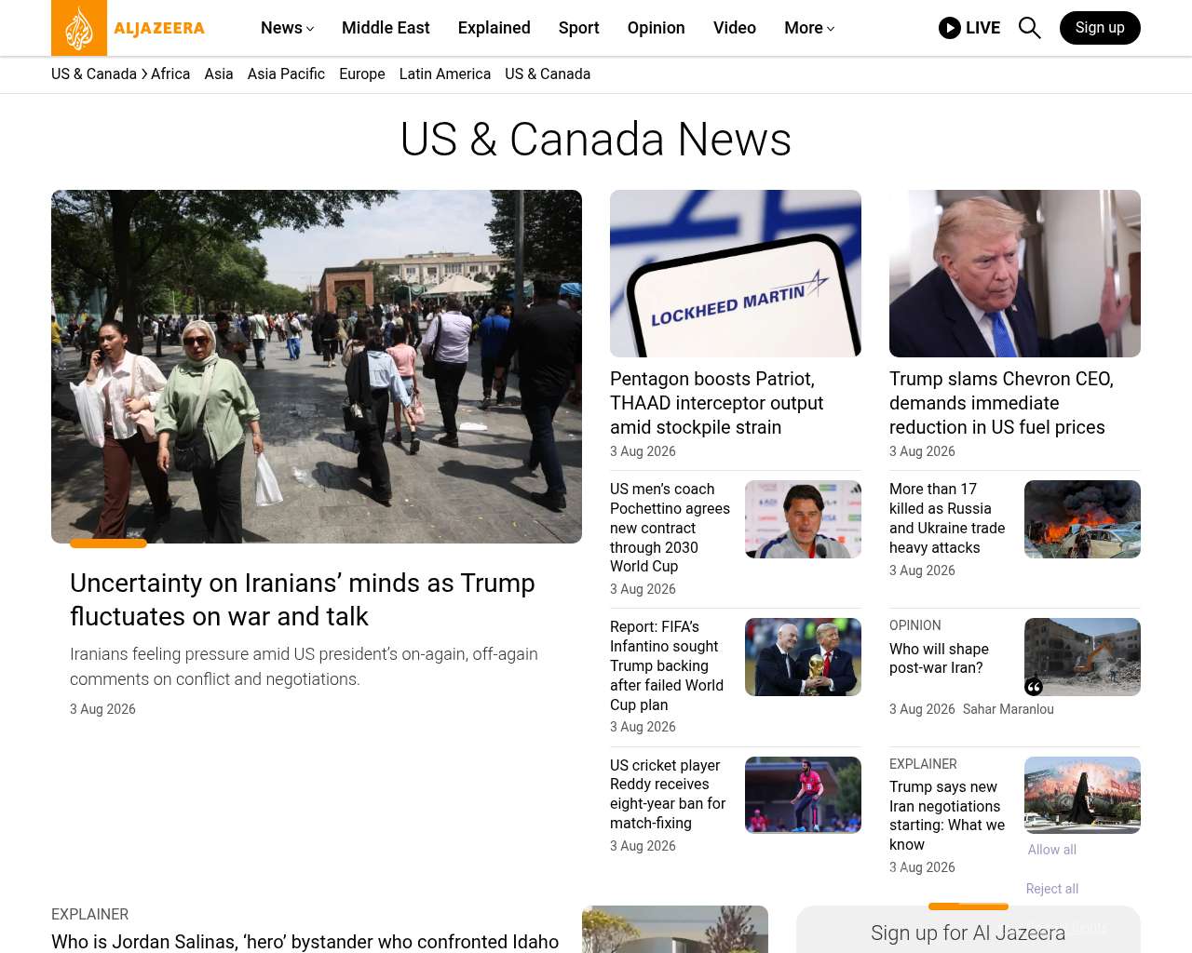Click the LIVE play icon
The width and height of the screenshot is (1192, 953).
click(950, 28)
